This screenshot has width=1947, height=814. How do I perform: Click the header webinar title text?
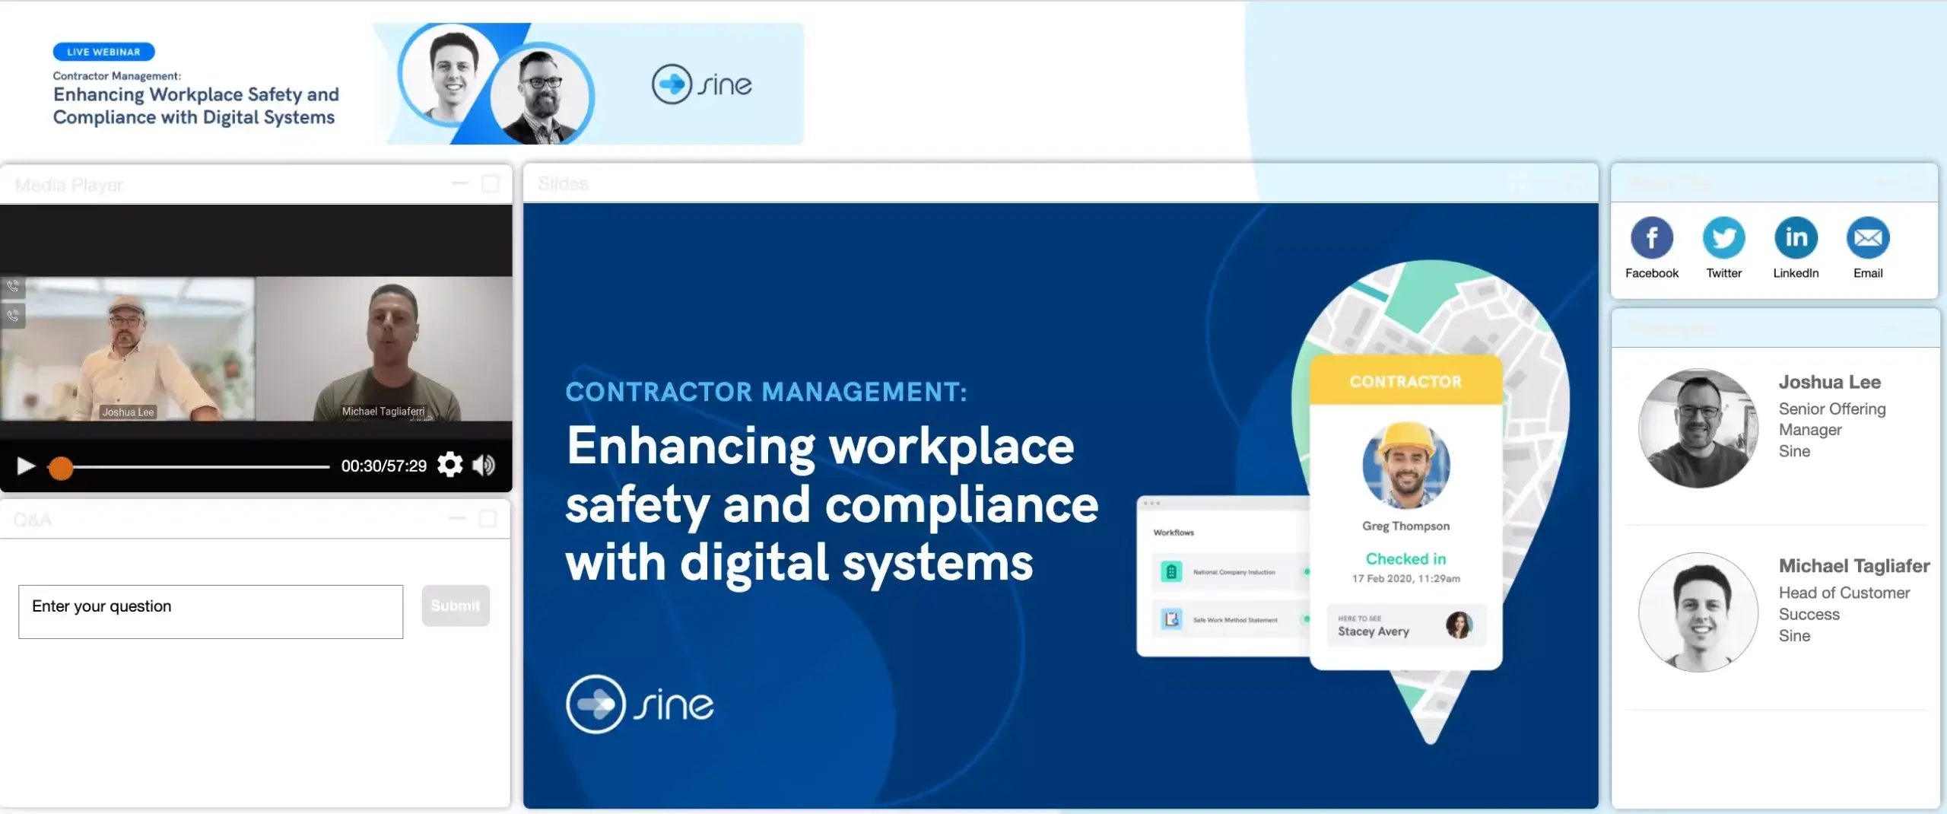[x=196, y=106]
